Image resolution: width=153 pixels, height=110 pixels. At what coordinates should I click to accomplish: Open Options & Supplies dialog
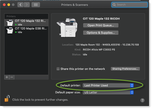point(101,33)
